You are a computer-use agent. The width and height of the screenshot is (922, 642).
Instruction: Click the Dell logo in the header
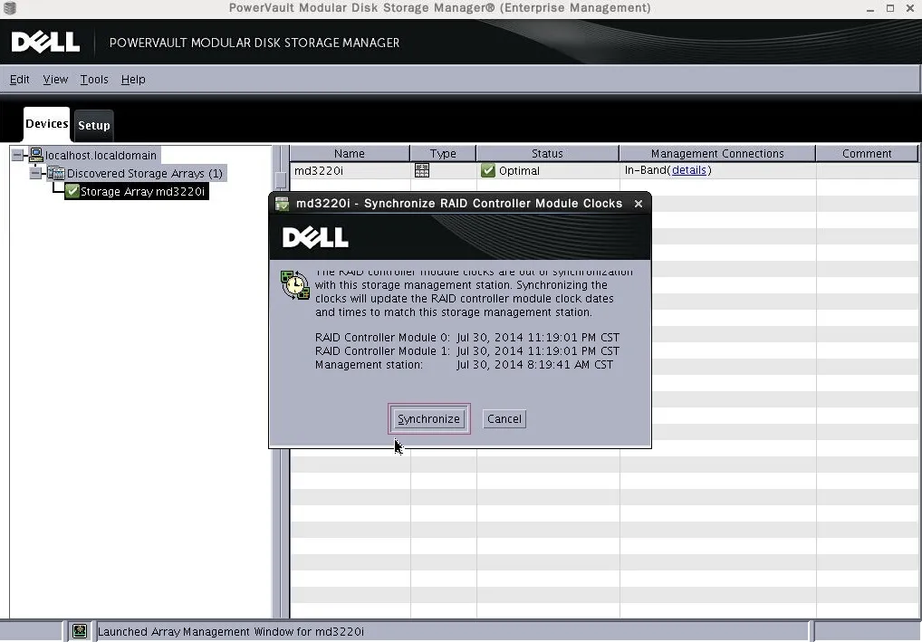[x=45, y=42]
